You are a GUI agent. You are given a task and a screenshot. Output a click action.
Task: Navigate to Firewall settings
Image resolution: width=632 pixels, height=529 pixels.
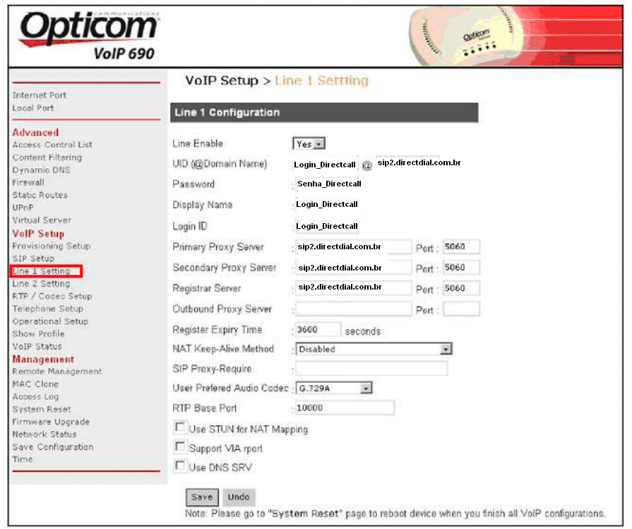(x=28, y=182)
